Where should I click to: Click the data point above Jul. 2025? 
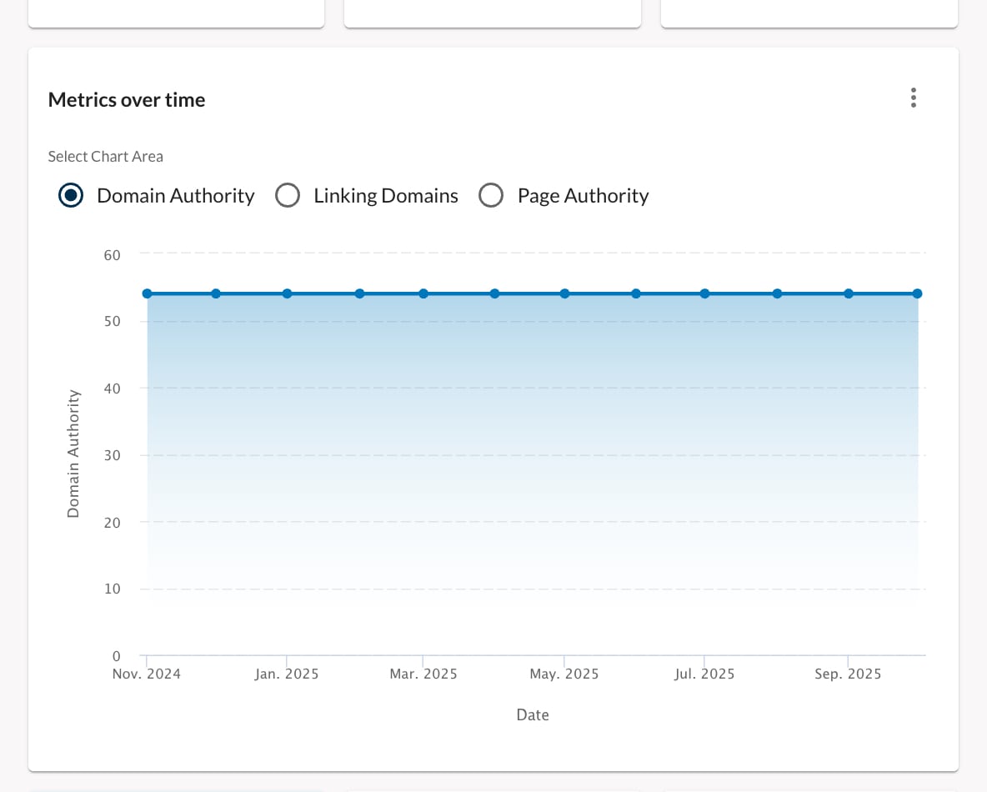click(705, 293)
